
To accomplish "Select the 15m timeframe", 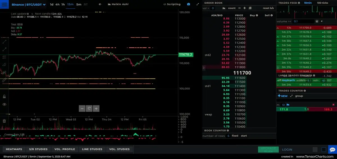I will coord(70,4).
